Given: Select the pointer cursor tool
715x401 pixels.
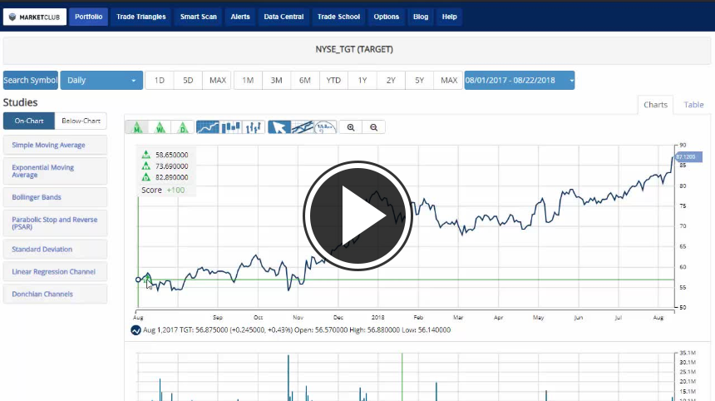Looking at the screenshot, I should (279, 127).
